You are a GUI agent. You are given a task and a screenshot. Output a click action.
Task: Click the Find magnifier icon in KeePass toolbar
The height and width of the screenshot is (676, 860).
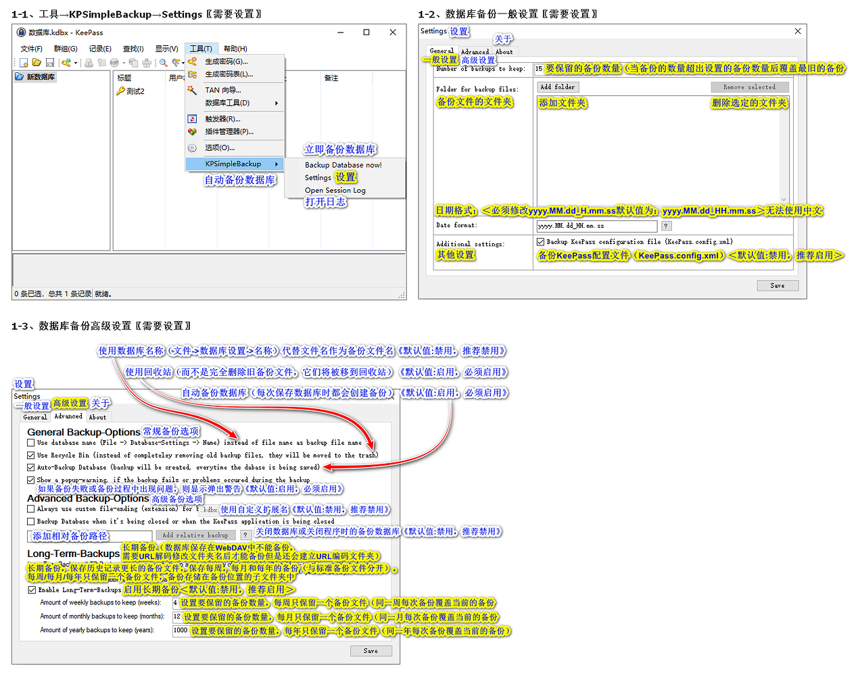tap(163, 63)
